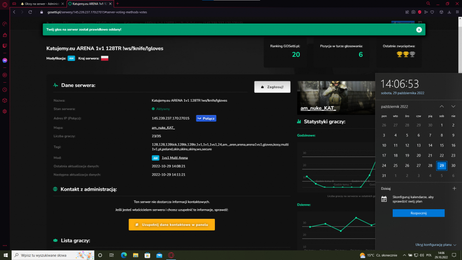Viewport: 462px width, 260px height.
Task: Open the październik 2022 month header
Action: 394,107
